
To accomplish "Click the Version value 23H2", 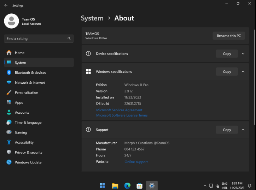I will pyautogui.click(x=128, y=91).
